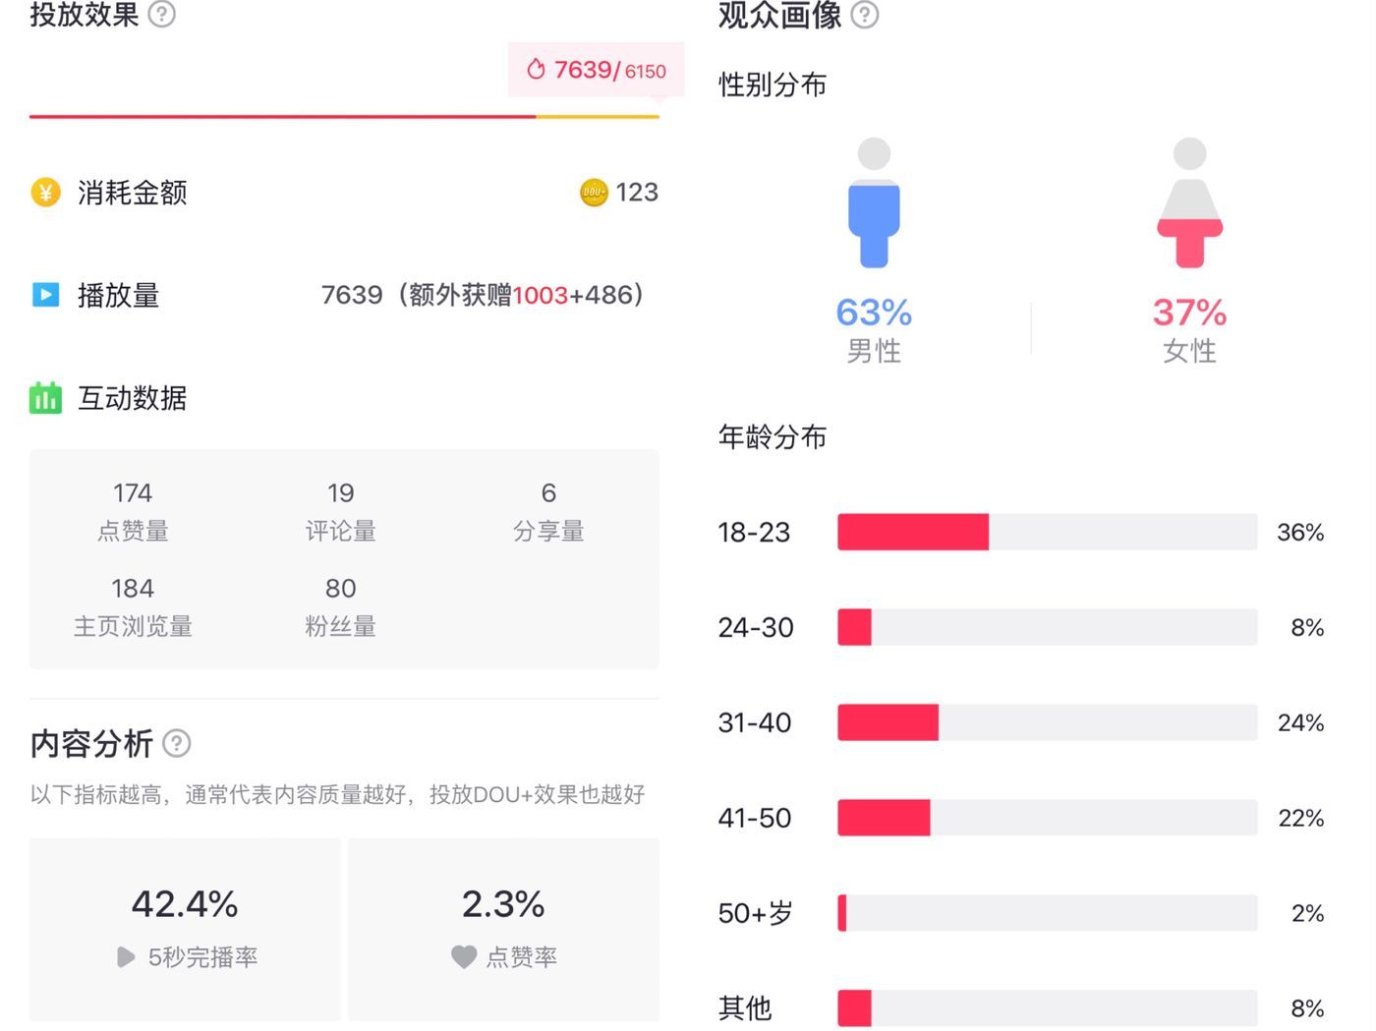The image size is (1376, 1031).
Task: Open the 42.4% 5秒完播率 card
Action: (185, 929)
